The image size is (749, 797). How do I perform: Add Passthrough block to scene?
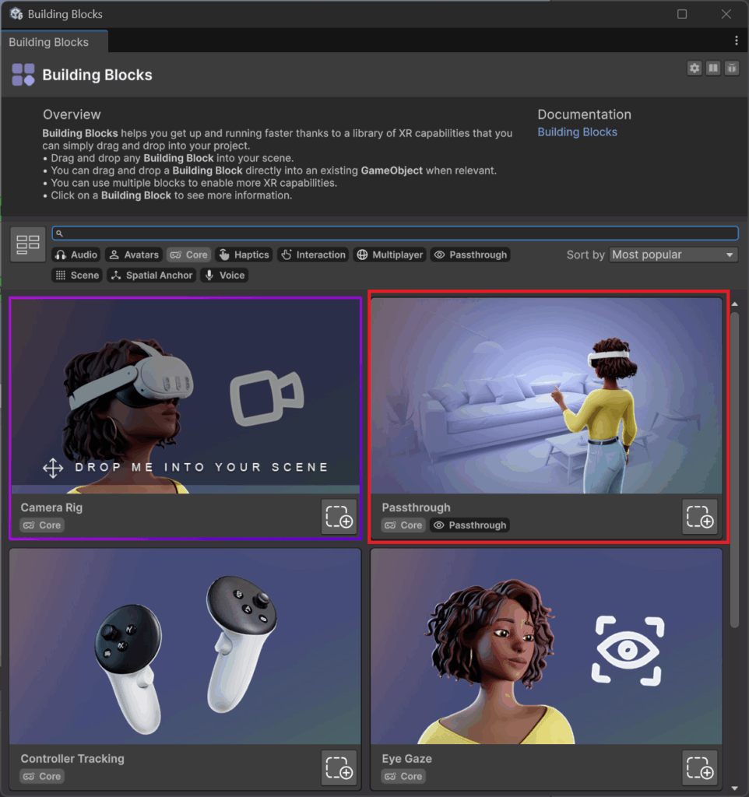(700, 517)
